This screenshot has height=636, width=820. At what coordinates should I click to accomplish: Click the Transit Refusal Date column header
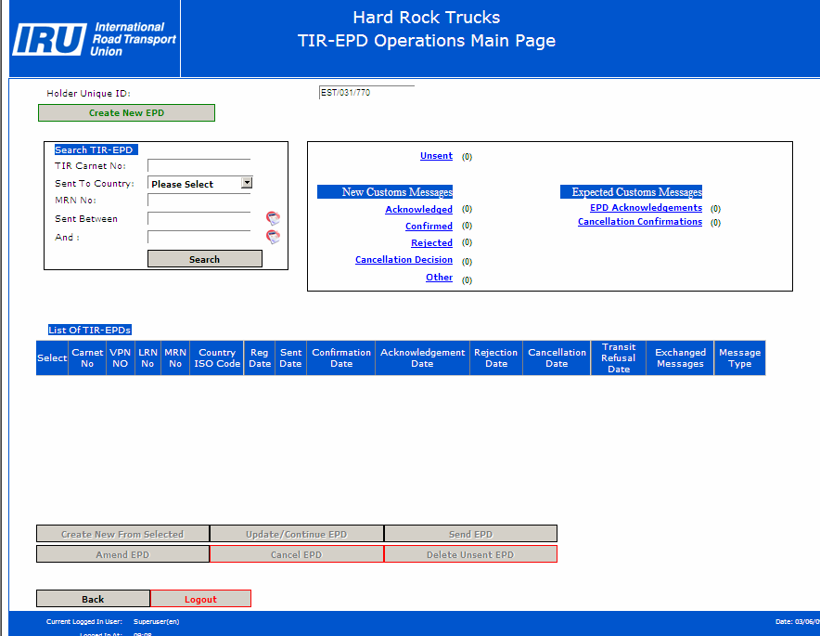pos(619,358)
